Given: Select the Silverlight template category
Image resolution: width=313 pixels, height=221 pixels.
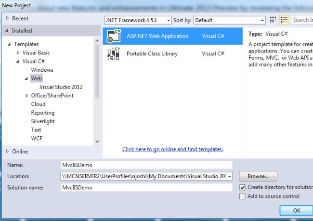Looking at the screenshot, I should (43, 121).
